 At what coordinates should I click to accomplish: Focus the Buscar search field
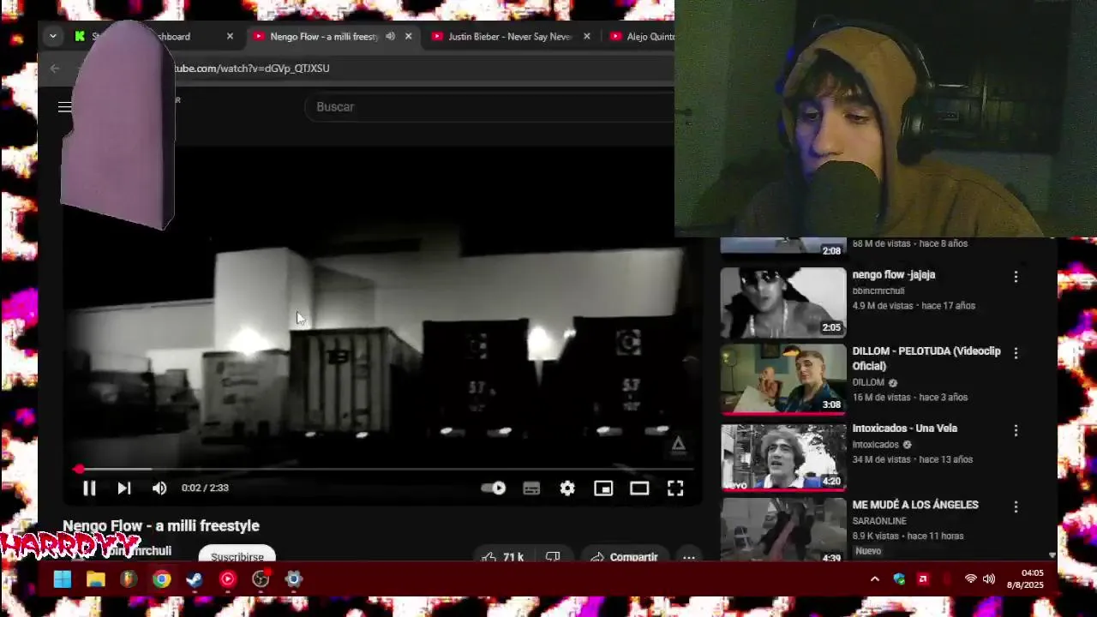click(489, 107)
